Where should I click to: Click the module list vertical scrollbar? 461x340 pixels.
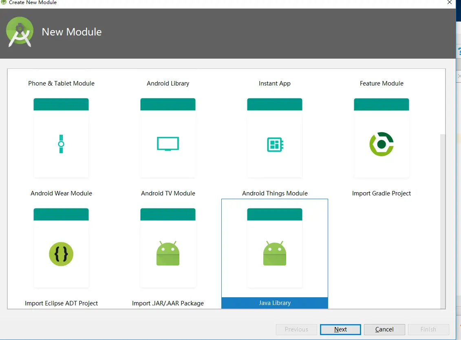(443, 221)
